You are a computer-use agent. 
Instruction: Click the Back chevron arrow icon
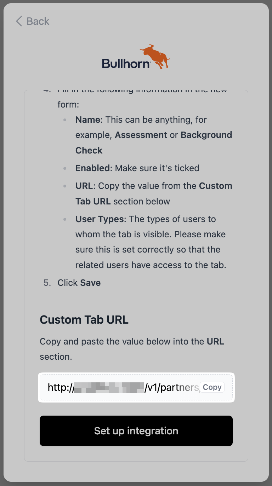[19, 21]
